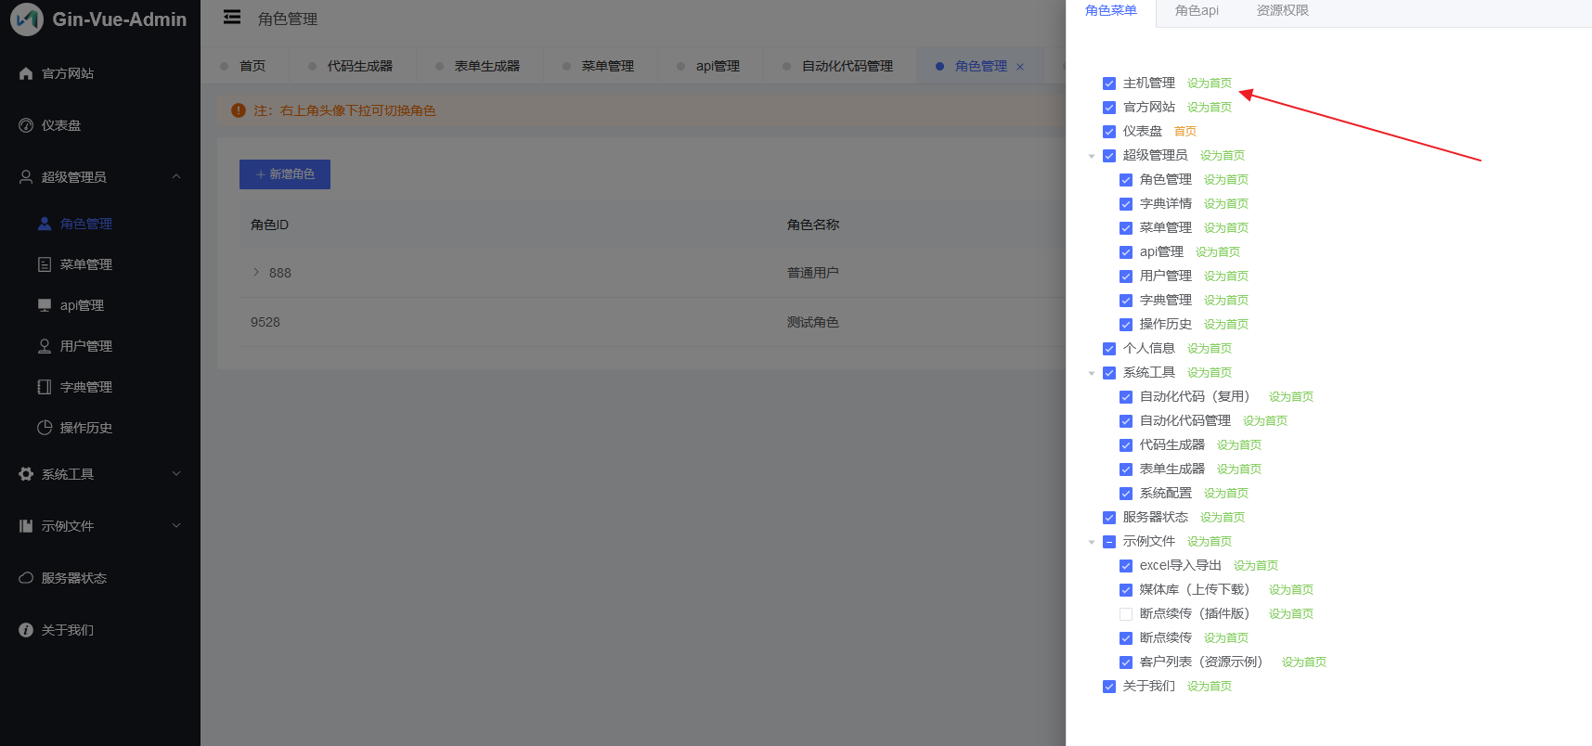Collapse the 系统工具 tree node arrow
This screenshot has height=746, width=1592.
coord(1092,373)
